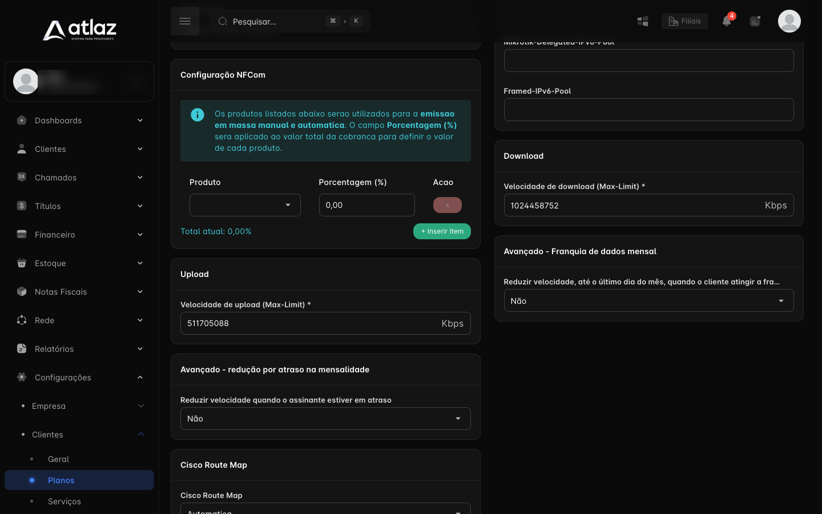Open the Windows app icon in header
Viewport: 822px width, 514px height.
643,21
